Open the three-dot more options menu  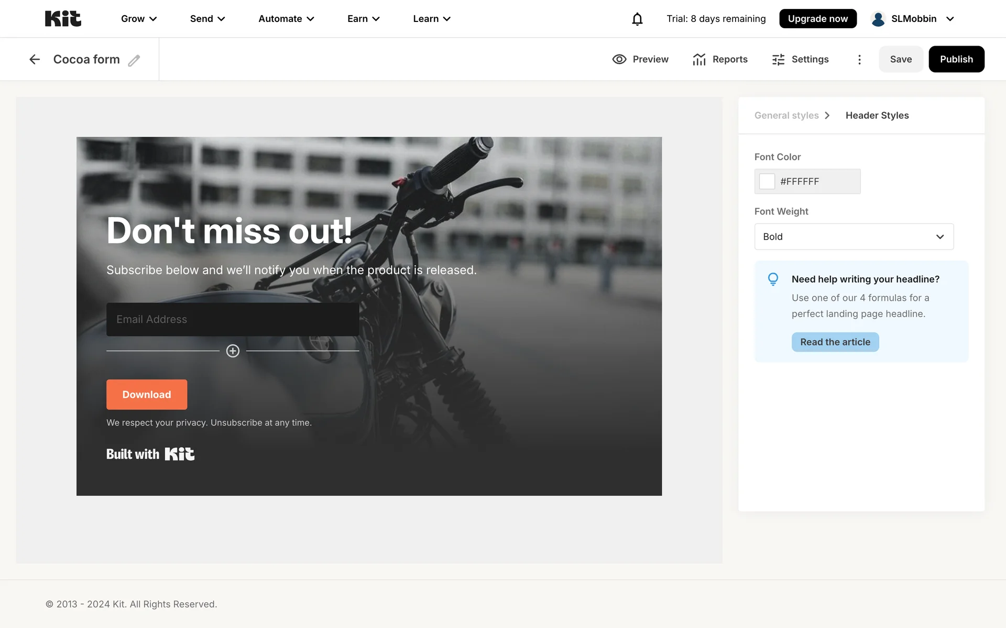pos(859,59)
